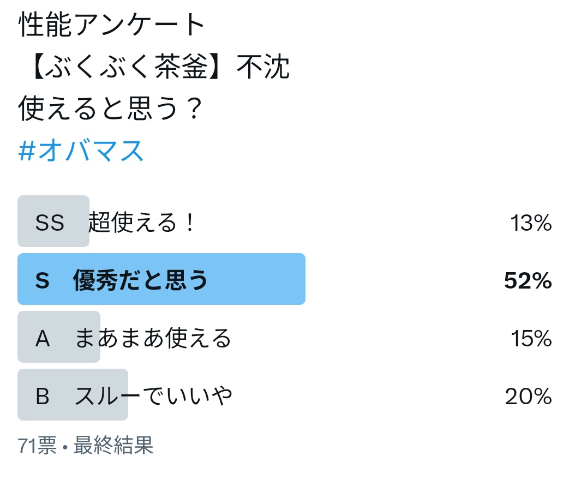Click the 71票 vote count text

(37, 445)
